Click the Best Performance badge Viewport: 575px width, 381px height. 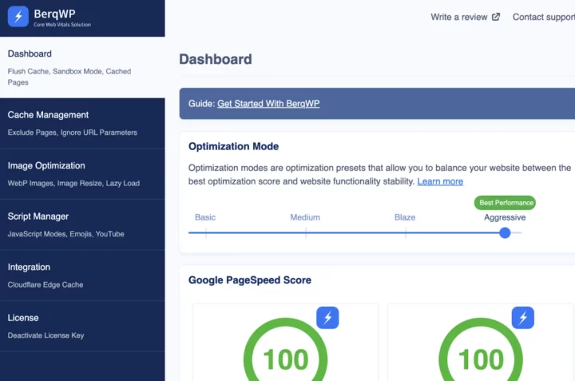coord(505,203)
